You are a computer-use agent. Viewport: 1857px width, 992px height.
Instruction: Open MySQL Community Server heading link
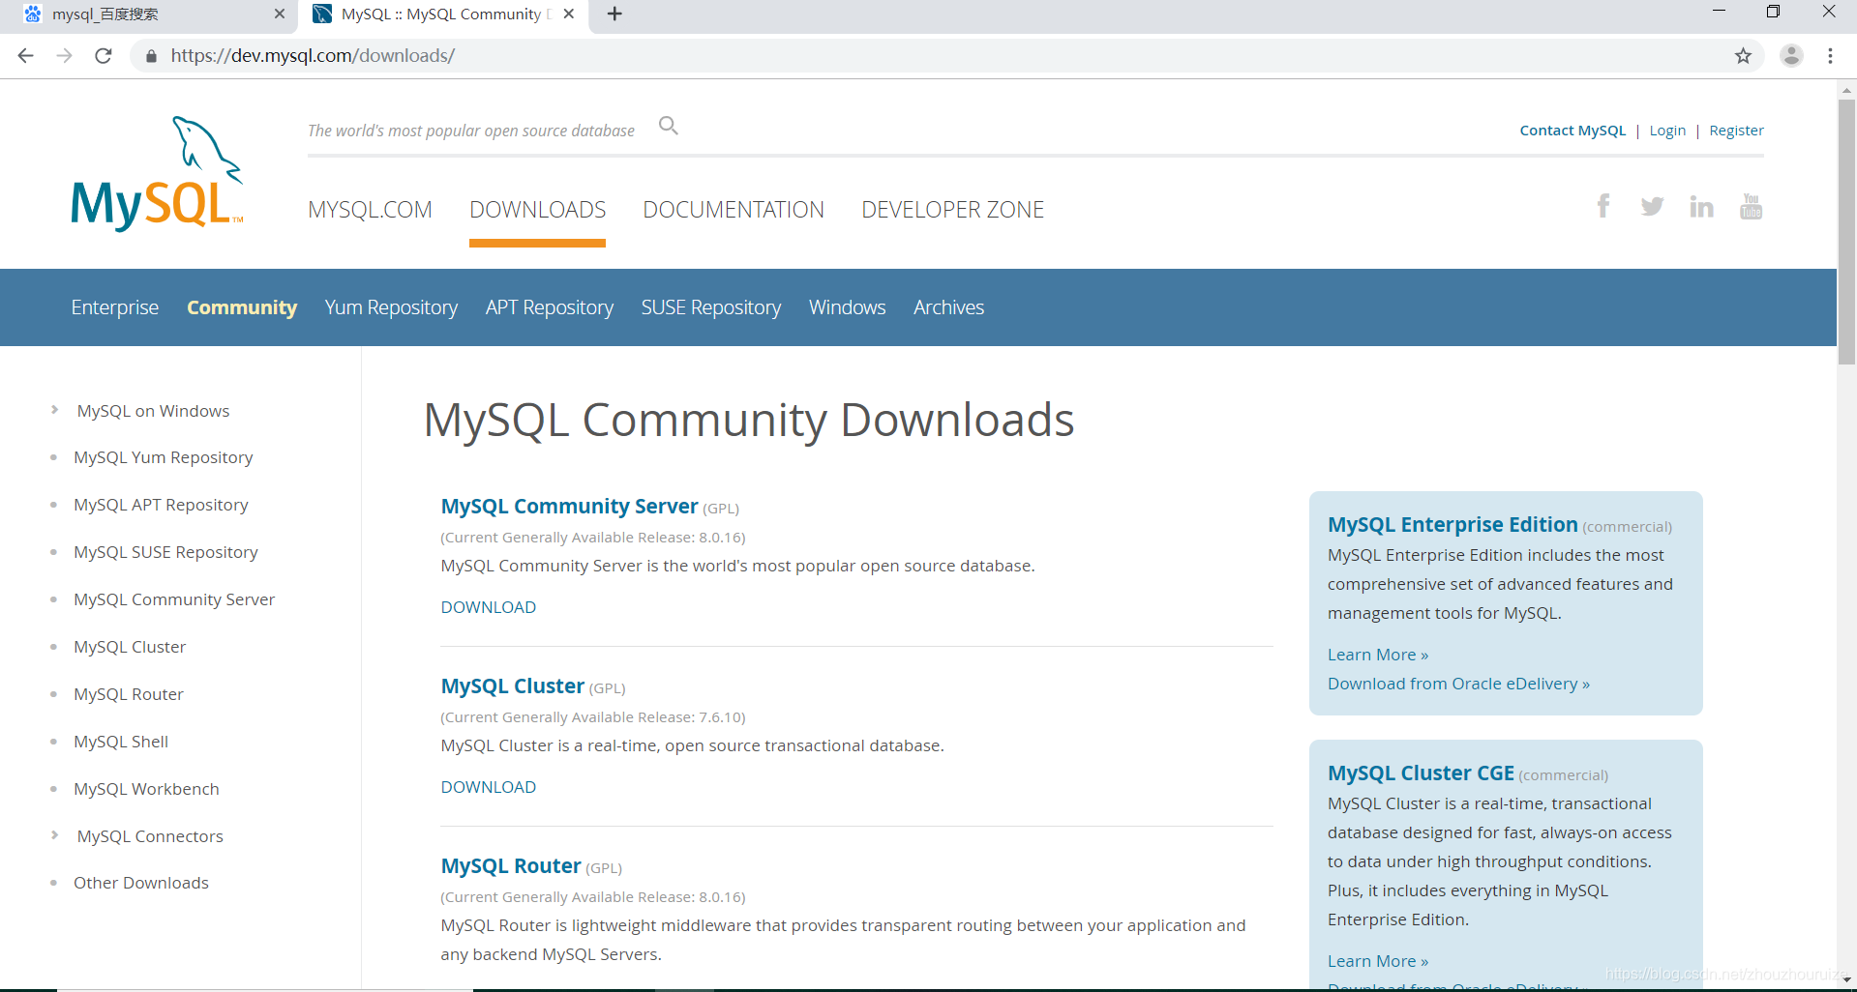click(x=569, y=507)
